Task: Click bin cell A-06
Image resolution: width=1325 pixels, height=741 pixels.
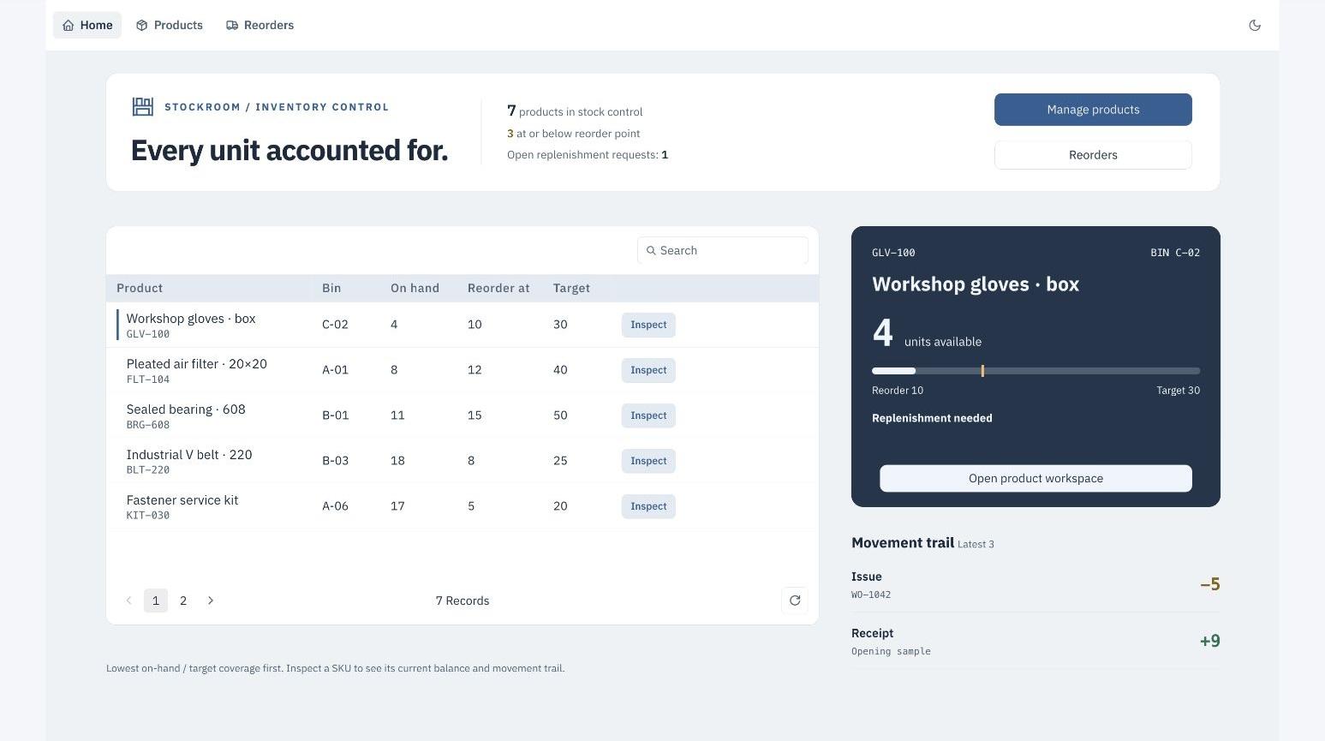Action: (335, 506)
